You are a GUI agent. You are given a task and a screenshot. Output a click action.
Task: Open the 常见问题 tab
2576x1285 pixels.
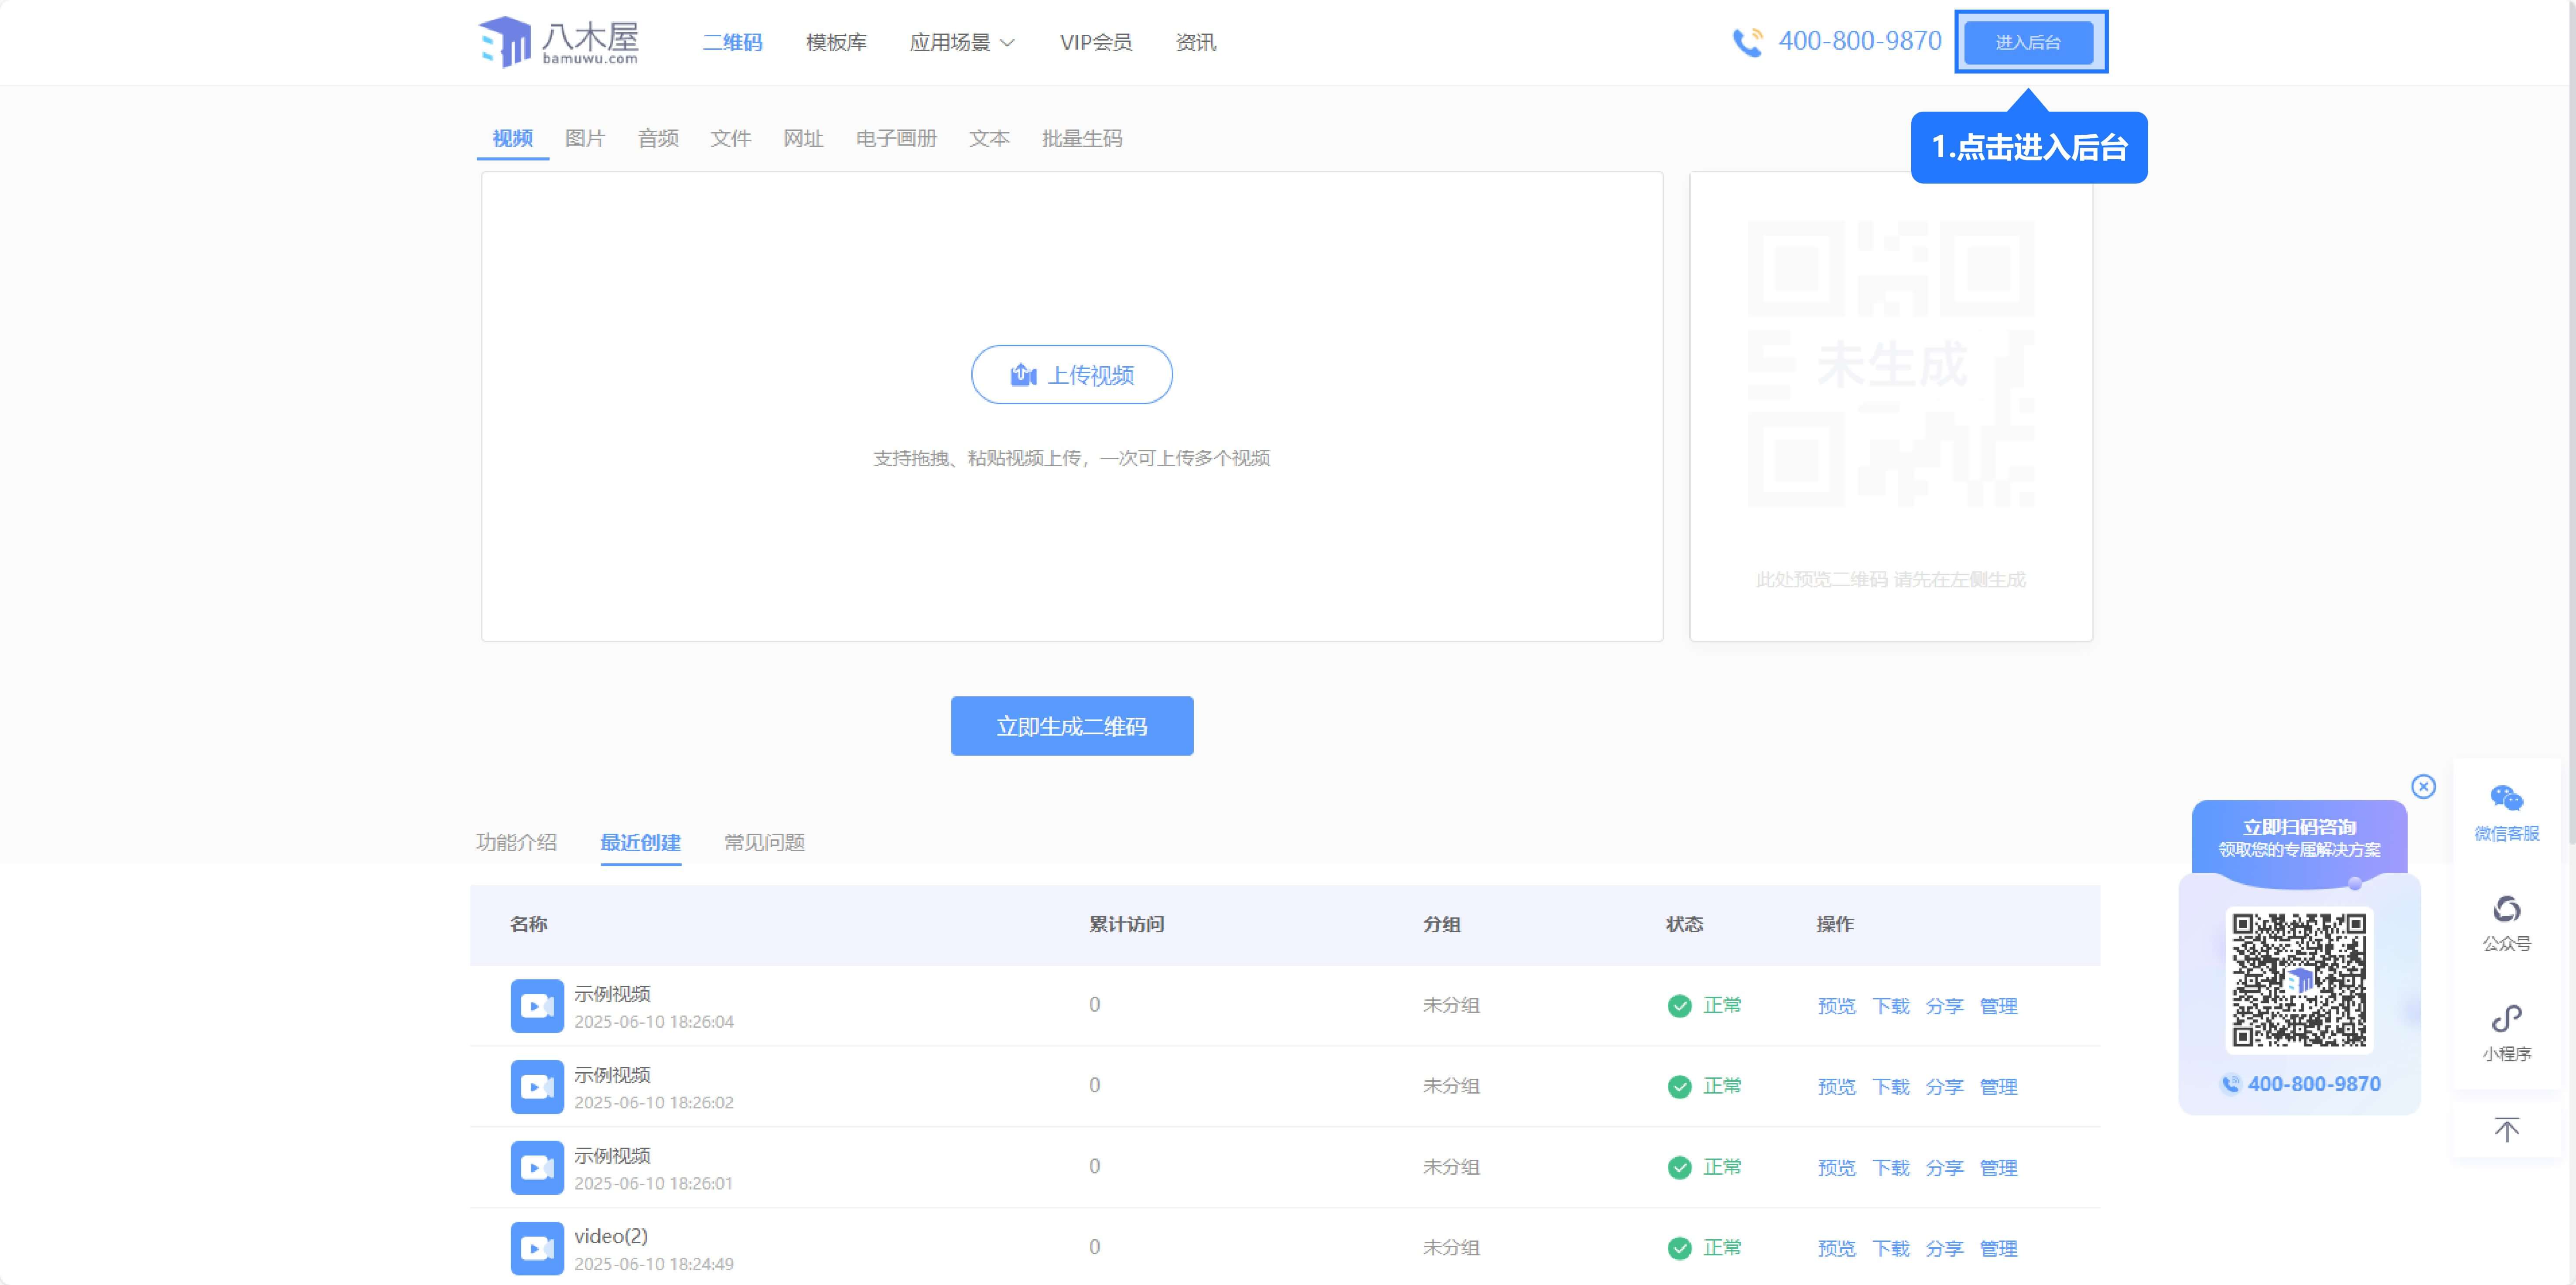point(764,842)
